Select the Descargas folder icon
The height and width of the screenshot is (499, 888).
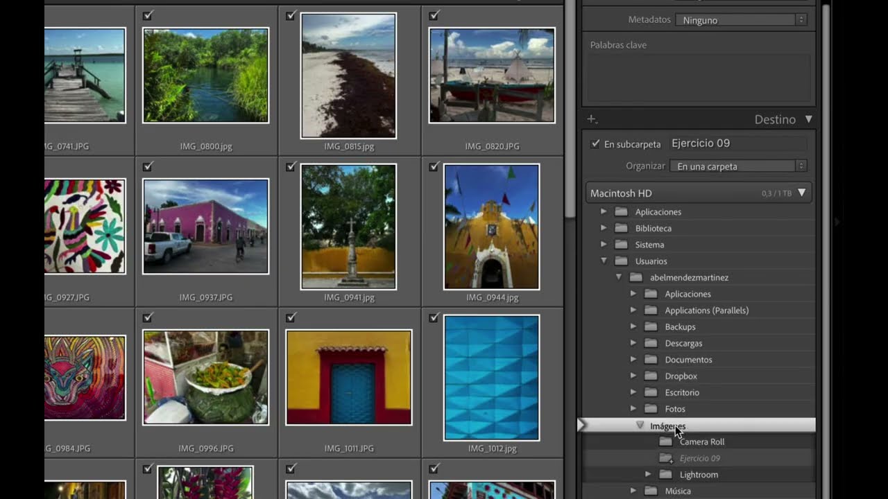click(651, 343)
